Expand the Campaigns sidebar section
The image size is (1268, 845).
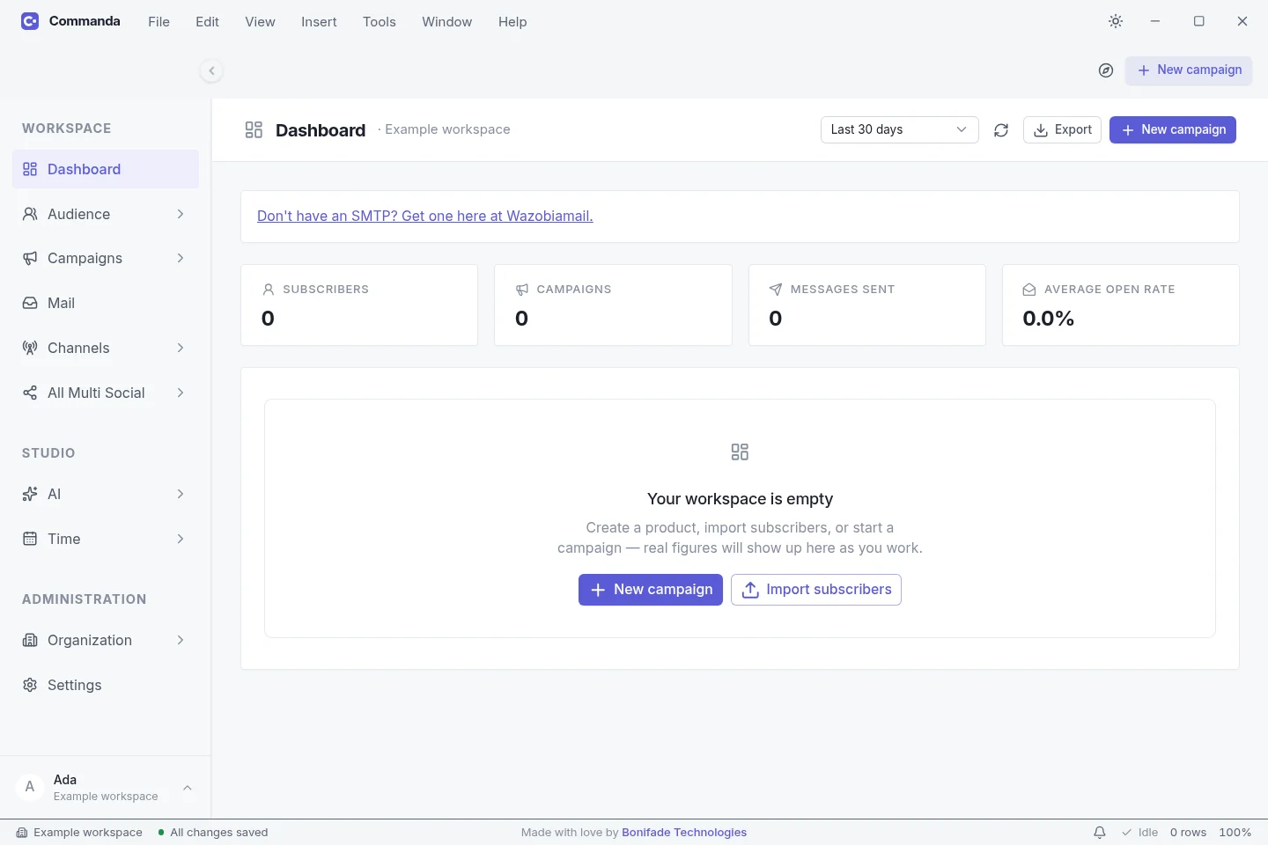[x=106, y=258]
